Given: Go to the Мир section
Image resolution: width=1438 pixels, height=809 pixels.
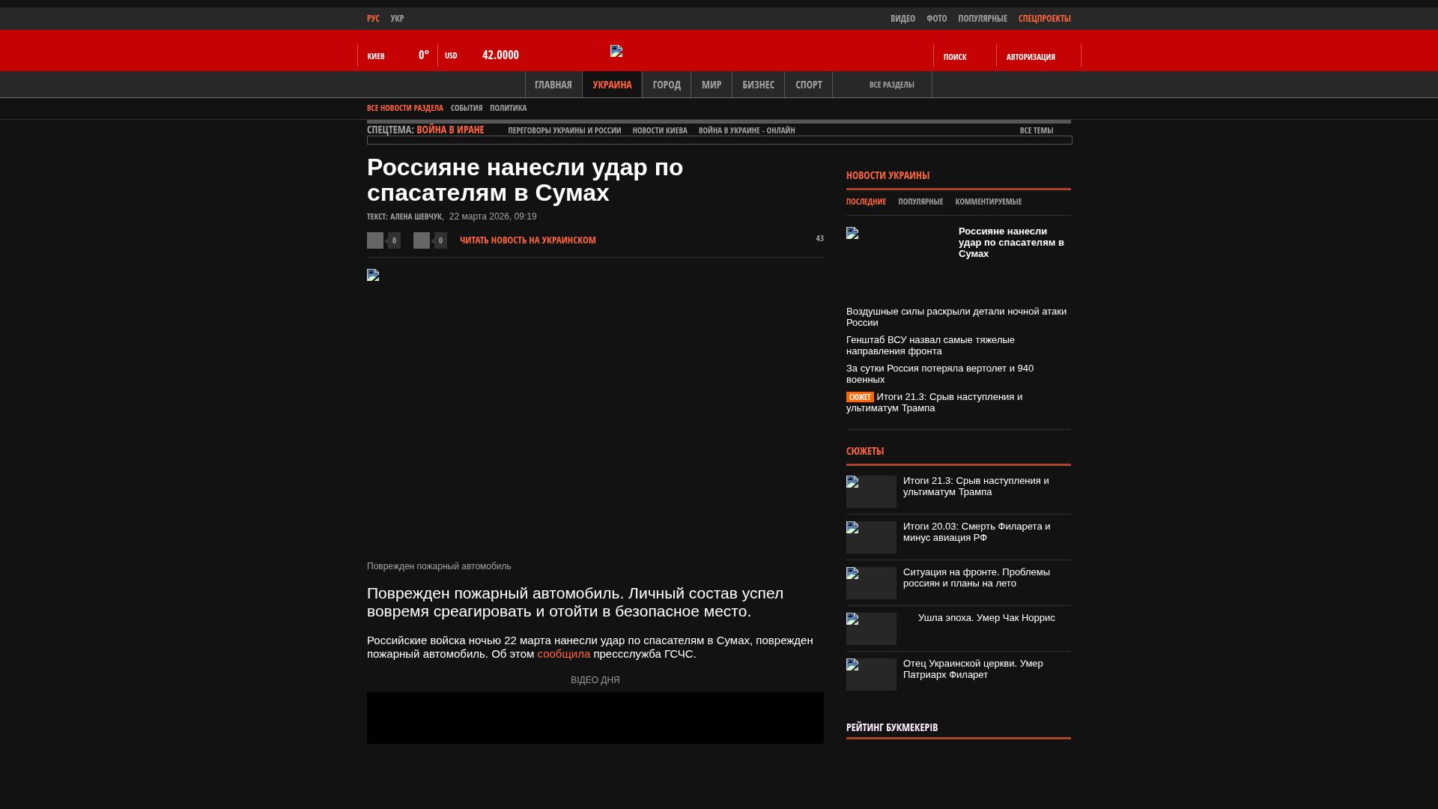Looking at the screenshot, I should coord(711,85).
